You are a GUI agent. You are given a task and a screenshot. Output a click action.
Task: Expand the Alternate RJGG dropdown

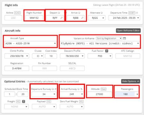pos(97,18)
